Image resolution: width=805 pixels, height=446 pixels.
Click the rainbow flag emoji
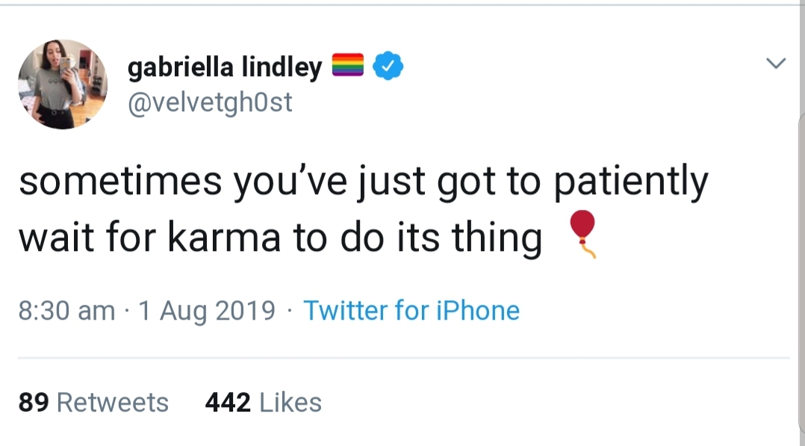tap(347, 65)
